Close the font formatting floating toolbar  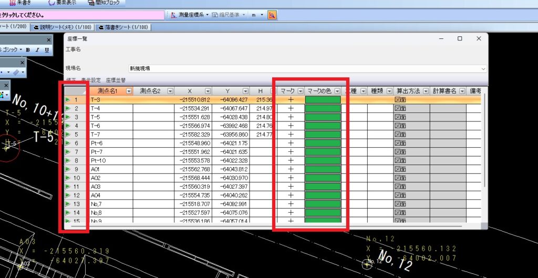coord(49,39)
